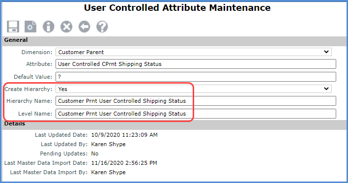
Task: Go back using the left arrow icon
Action: pyautogui.click(x=85, y=27)
